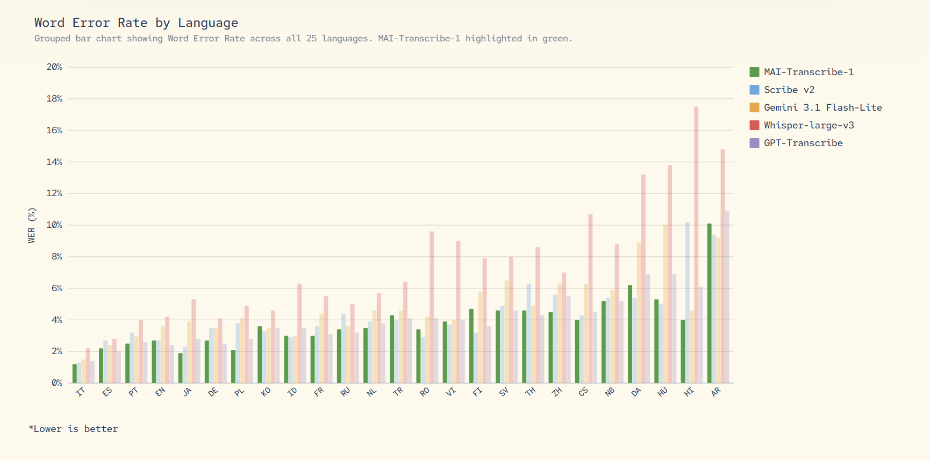Click the 14% y-axis tick label
This screenshot has width=930, height=461.
pyautogui.click(x=54, y=162)
